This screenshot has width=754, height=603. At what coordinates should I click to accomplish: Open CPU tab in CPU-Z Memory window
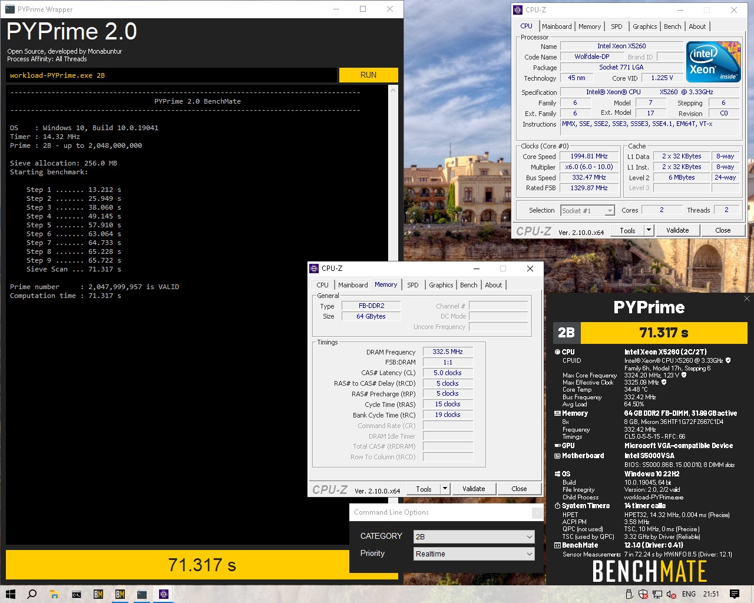(323, 285)
